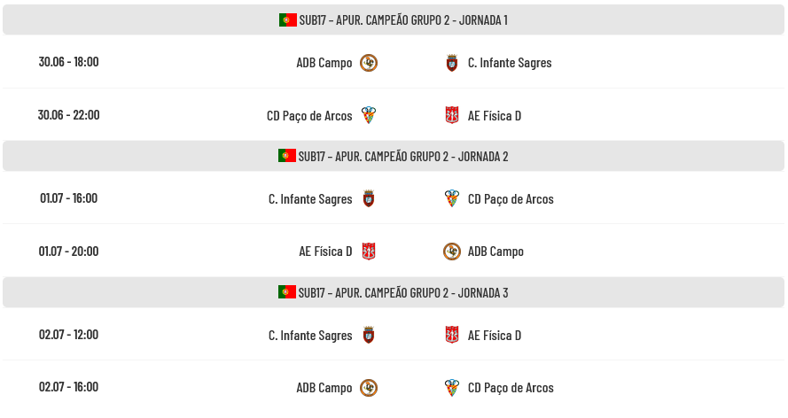The image size is (788, 418).
Task: Click CD Paço de Arcos crest in the 01.07 16:00 match
Action: click(452, 198)
